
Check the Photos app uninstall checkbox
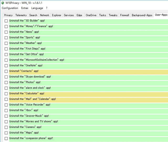point(6,82)
